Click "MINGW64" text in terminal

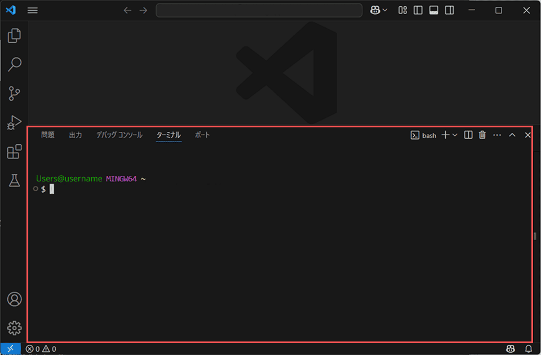point(121,179)
